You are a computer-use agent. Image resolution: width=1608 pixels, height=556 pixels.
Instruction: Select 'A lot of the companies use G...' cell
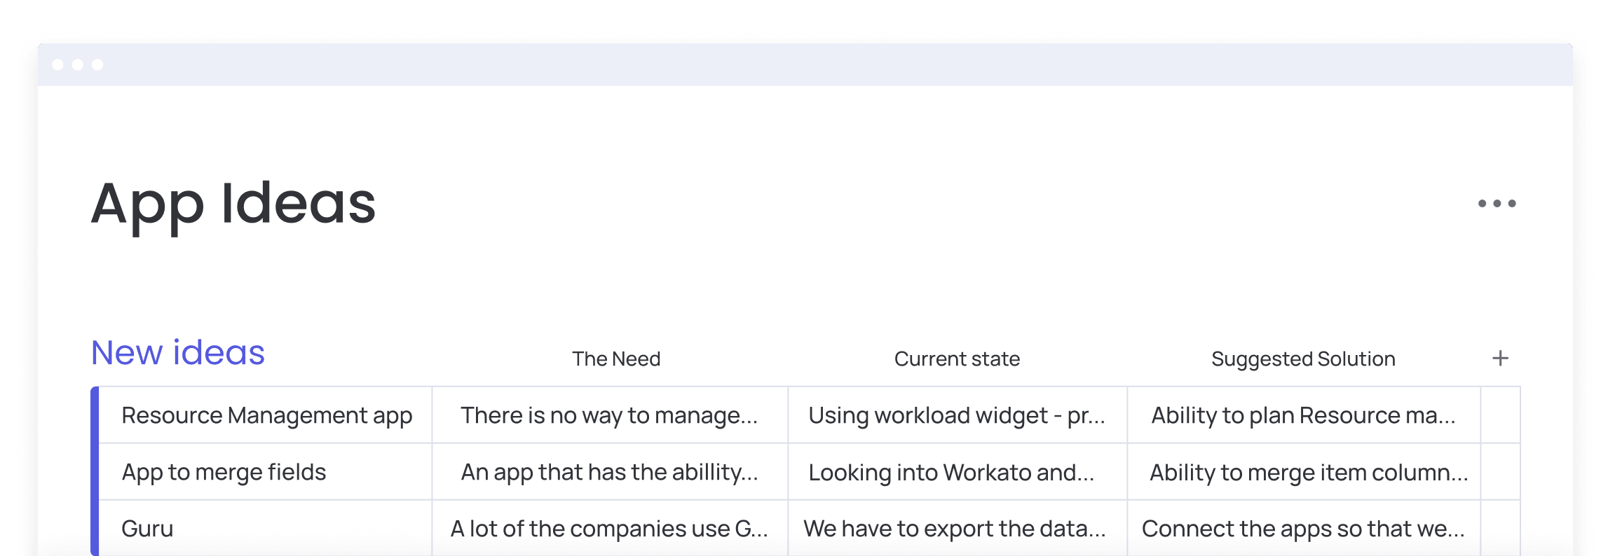(x=610, y=529)
